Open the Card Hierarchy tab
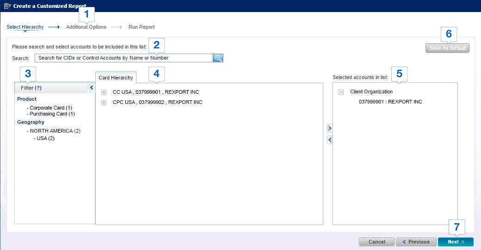 click(x=116, y=78)
